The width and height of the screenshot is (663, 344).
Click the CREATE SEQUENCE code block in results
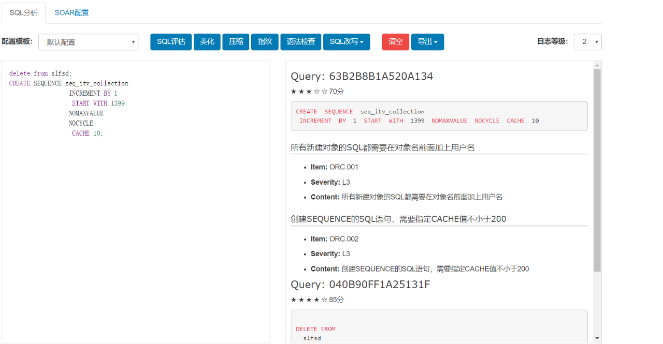pos(439,116)
